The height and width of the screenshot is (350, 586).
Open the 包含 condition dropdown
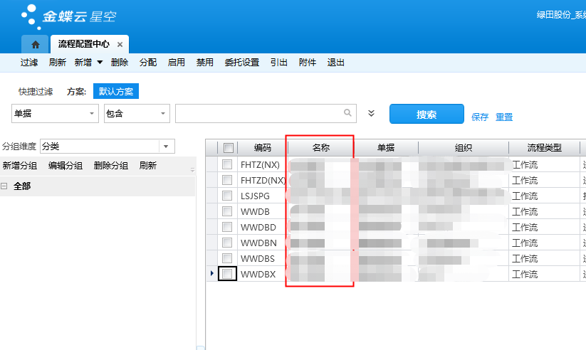[x=164, y=114]
